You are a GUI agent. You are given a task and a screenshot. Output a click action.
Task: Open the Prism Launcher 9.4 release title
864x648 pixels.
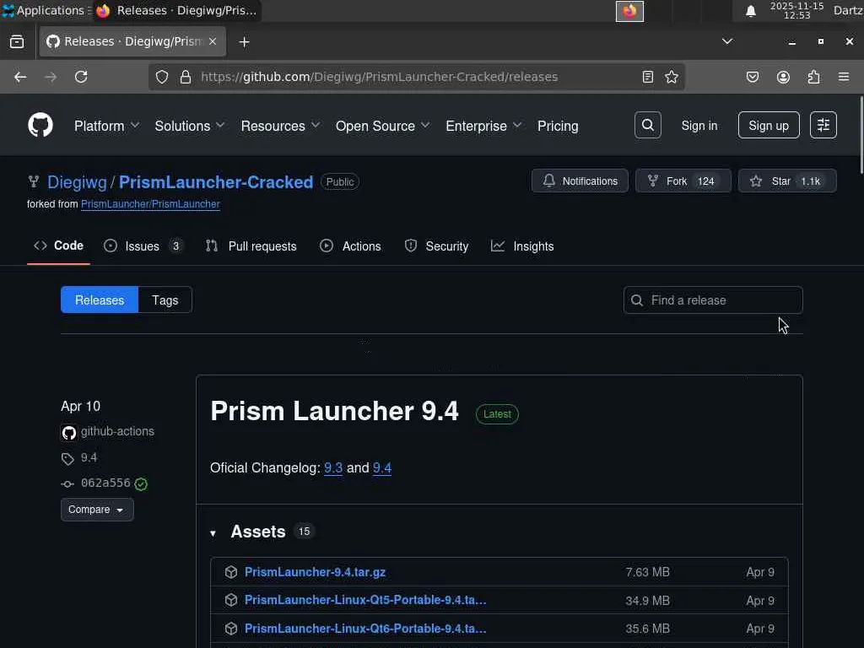tap(334, 411)
